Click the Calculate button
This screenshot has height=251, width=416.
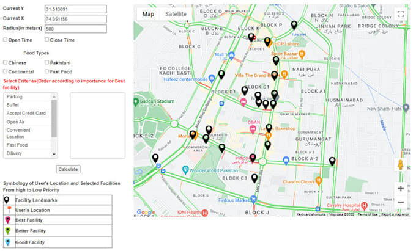click(68, 169)
